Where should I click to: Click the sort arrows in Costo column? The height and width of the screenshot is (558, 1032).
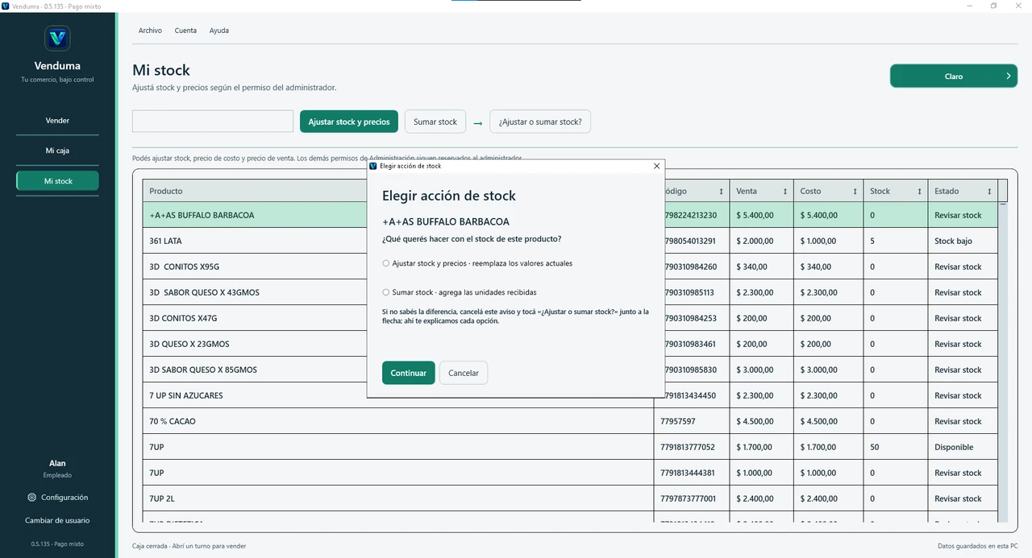pyautogui.click(x=855, y=192)
